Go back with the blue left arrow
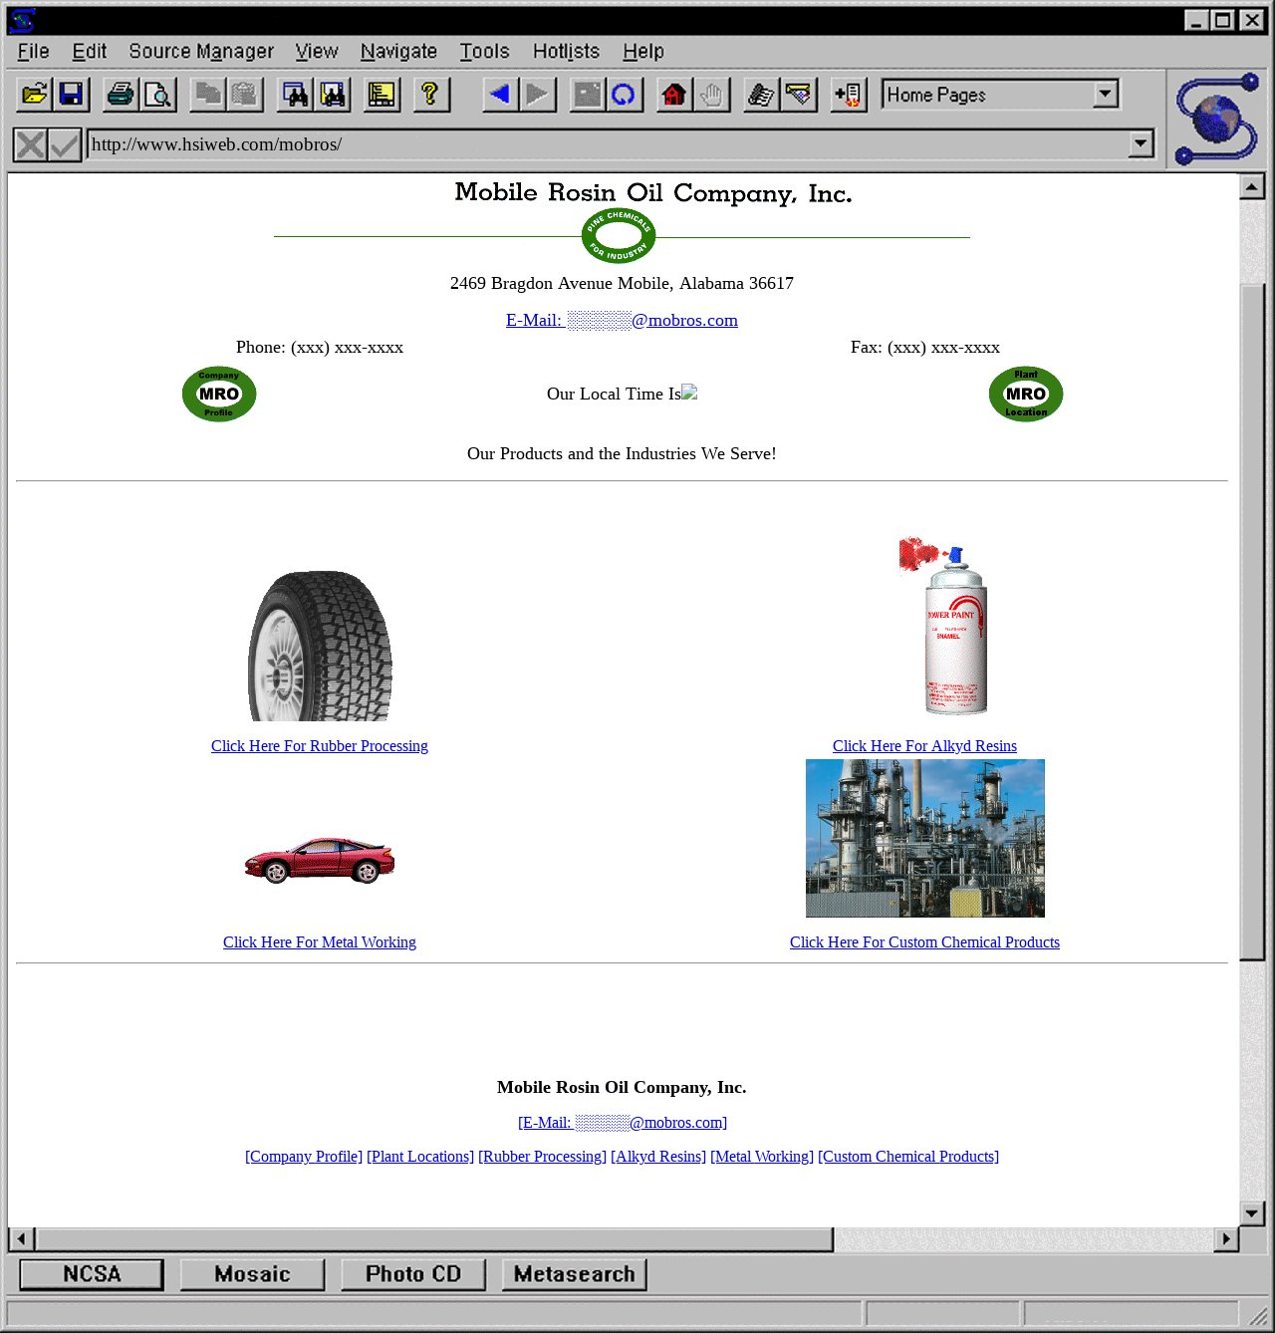Screen dimensions: 1275x1333 pyautogui.click(x=500, y=95)
